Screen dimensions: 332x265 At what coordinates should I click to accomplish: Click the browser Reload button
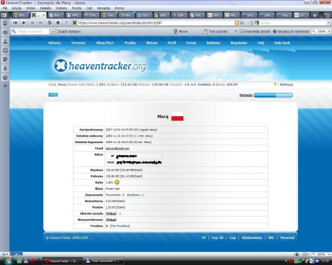[x=49, y=23]
